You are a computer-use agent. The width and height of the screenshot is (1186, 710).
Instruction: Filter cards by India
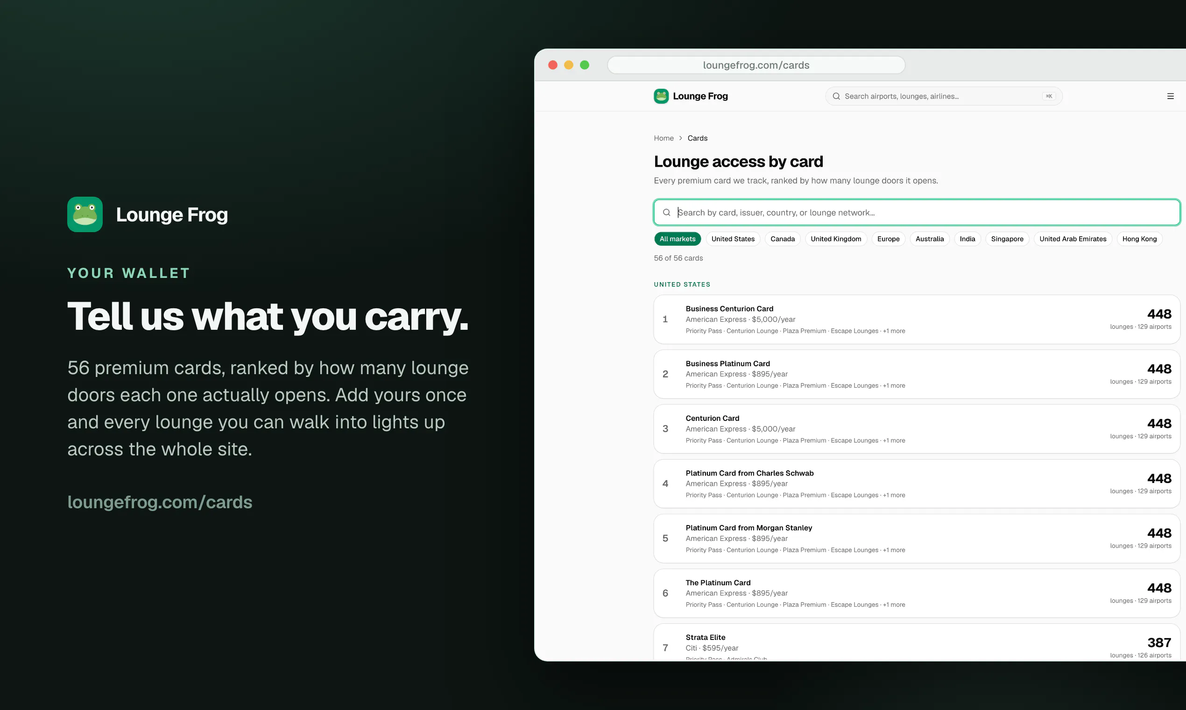point(967,239)
